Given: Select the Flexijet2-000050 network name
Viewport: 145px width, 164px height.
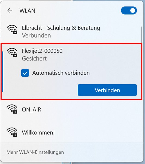Looking at the screenshot, I should [42, 51].
